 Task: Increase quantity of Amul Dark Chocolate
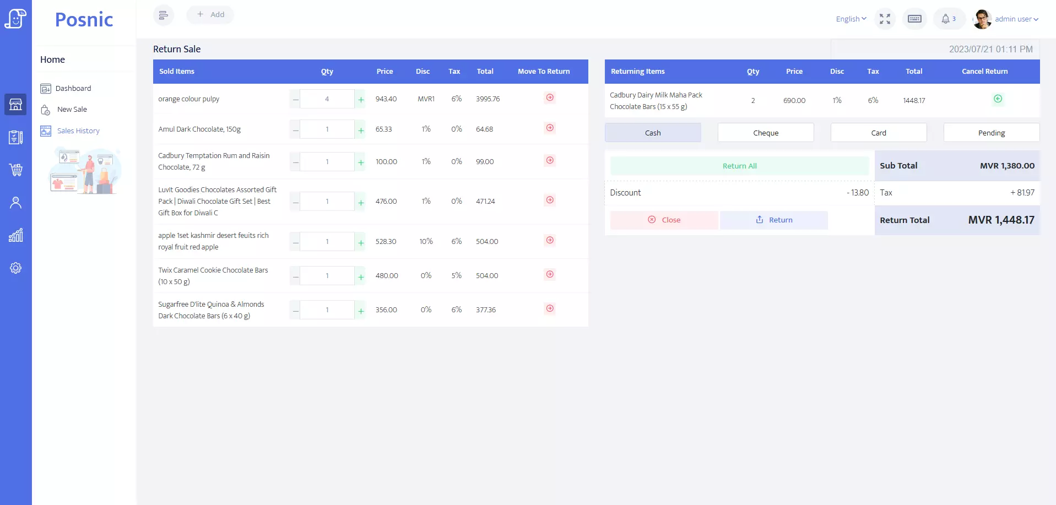click(361, 130)
